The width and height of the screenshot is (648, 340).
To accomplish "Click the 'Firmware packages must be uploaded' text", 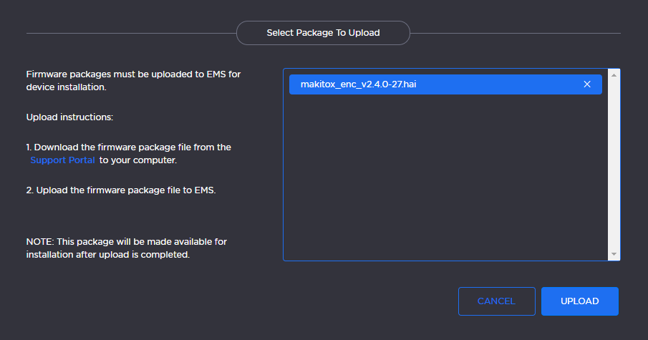I will pos(133,74).
